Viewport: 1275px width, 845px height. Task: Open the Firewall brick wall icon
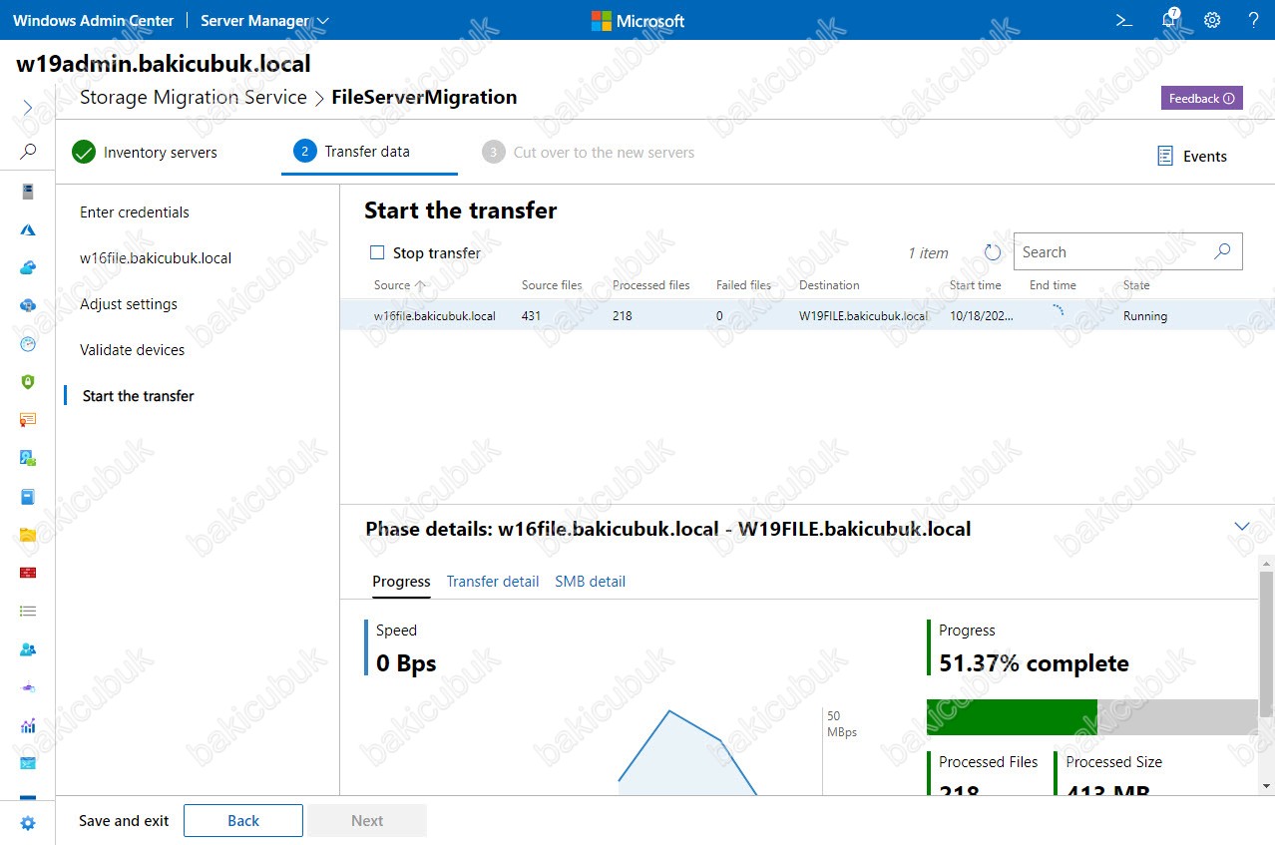[x=28, y=573]
